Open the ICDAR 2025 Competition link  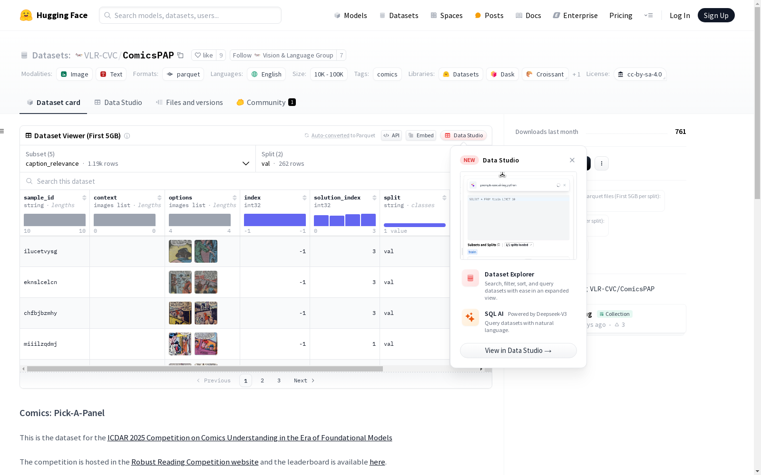[250, 437]
